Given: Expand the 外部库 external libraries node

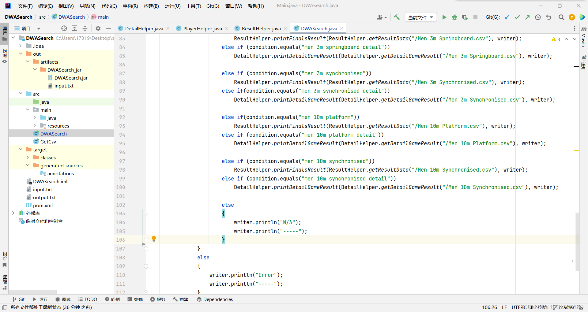Looking at the screenshot, I should [13, 213].
